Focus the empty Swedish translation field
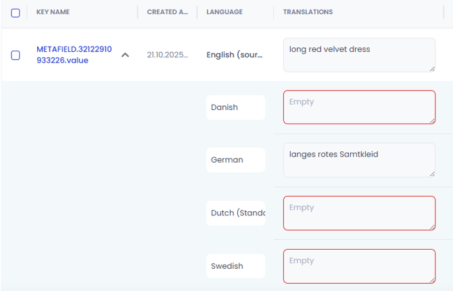The width and height of the screenshot is (453, 291). 358,266
